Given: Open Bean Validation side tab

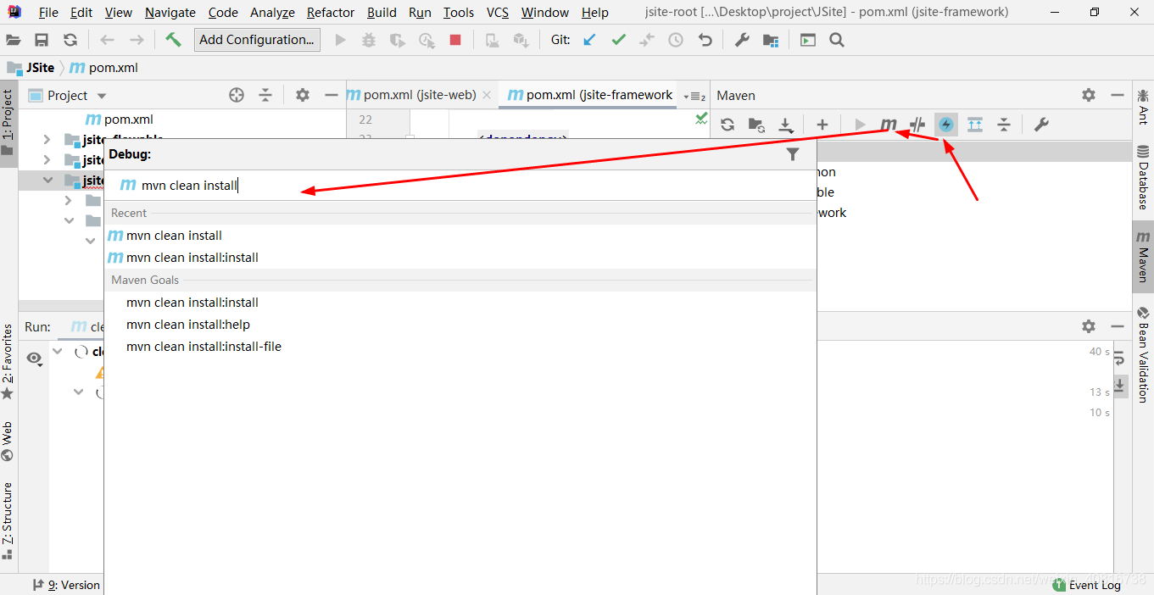Looking at the screenshot, I should (x=1143, y=355).
